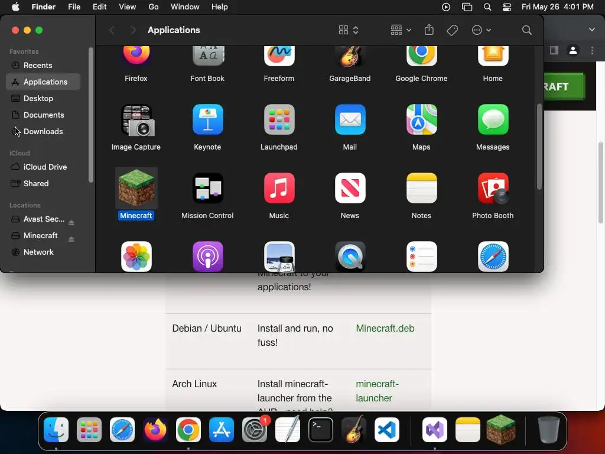Select the Reminders app icon
Viewport: 605px width, 454px height.
pyautogui.click(x=421, y=257)
